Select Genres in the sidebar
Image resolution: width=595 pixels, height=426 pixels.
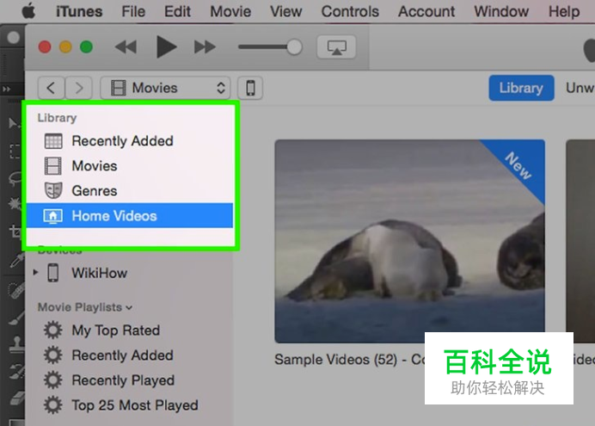tap(130, 190)
